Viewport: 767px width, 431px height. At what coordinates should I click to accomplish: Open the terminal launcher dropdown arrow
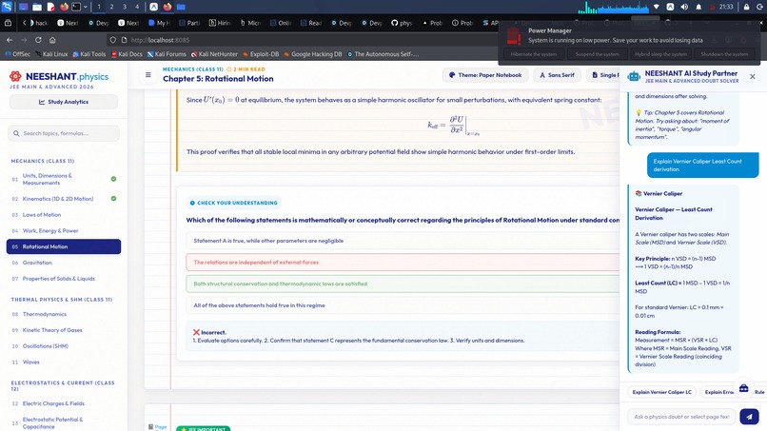click(x=86, y=7)
